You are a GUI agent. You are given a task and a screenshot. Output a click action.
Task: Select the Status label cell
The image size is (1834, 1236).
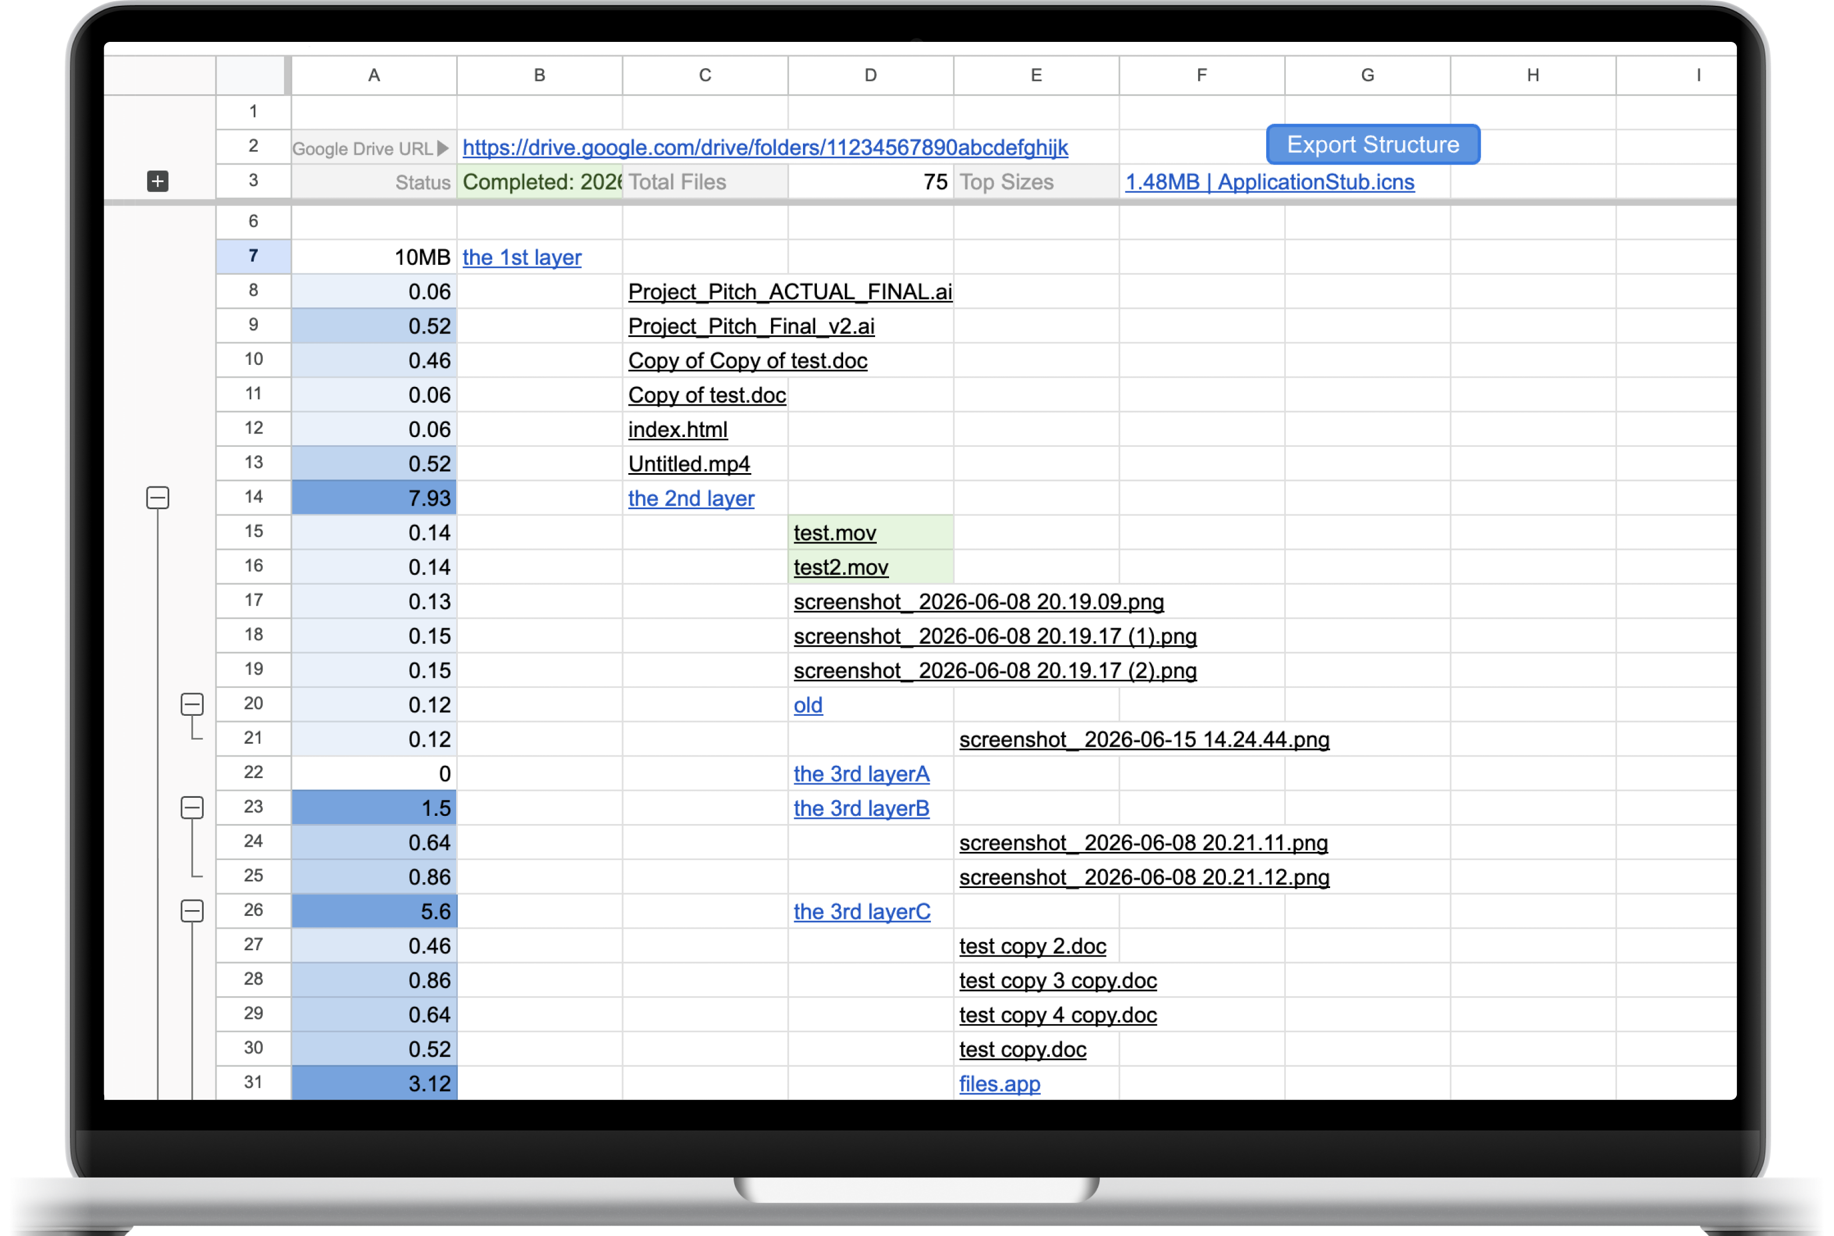(374, 182)
